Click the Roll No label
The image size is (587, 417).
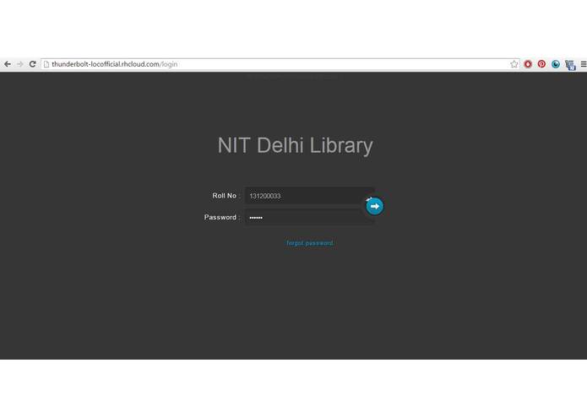click(x=225, y=196)
